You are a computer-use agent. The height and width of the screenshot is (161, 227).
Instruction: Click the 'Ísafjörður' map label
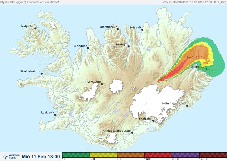tap(28, 26)
